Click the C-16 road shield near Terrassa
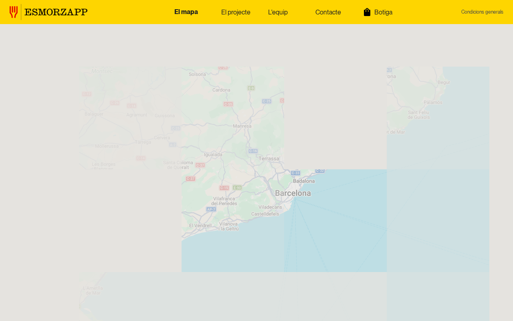 [x=253, y=151]
